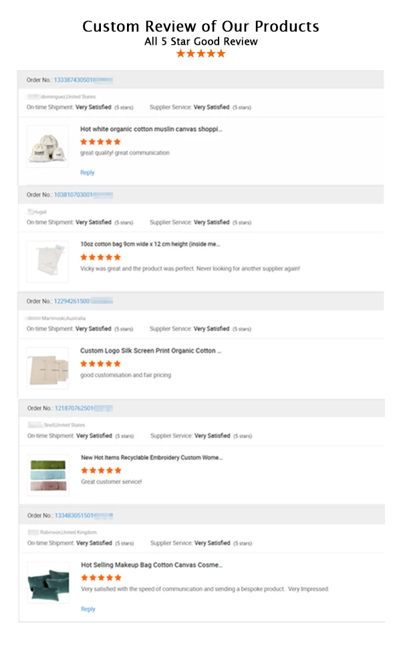Click star rating of Embroidery Custom review
Viewport: 401px width, 649px height.
[x=102, y=471]
